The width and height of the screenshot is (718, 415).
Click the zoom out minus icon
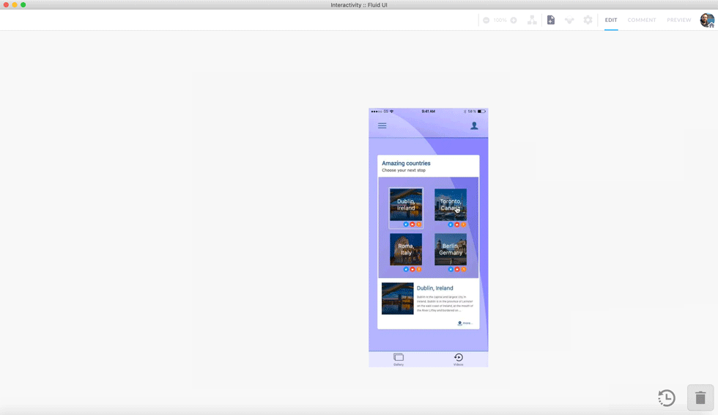486,21
